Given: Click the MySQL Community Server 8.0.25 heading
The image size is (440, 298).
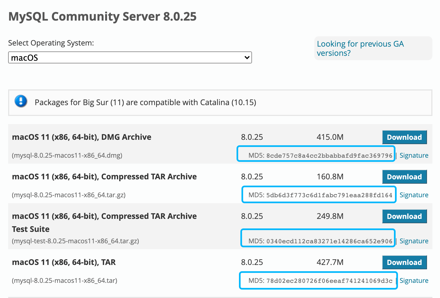Looking at the screenshot, I should coord(102,17).
